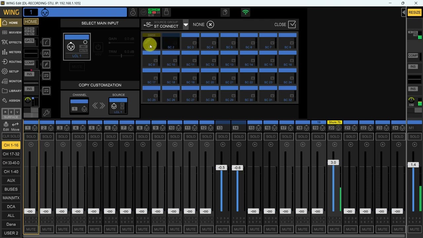Select the LCL 1 main input tile
The height and width of the screenshot is (238, 423).
(77, 47)
